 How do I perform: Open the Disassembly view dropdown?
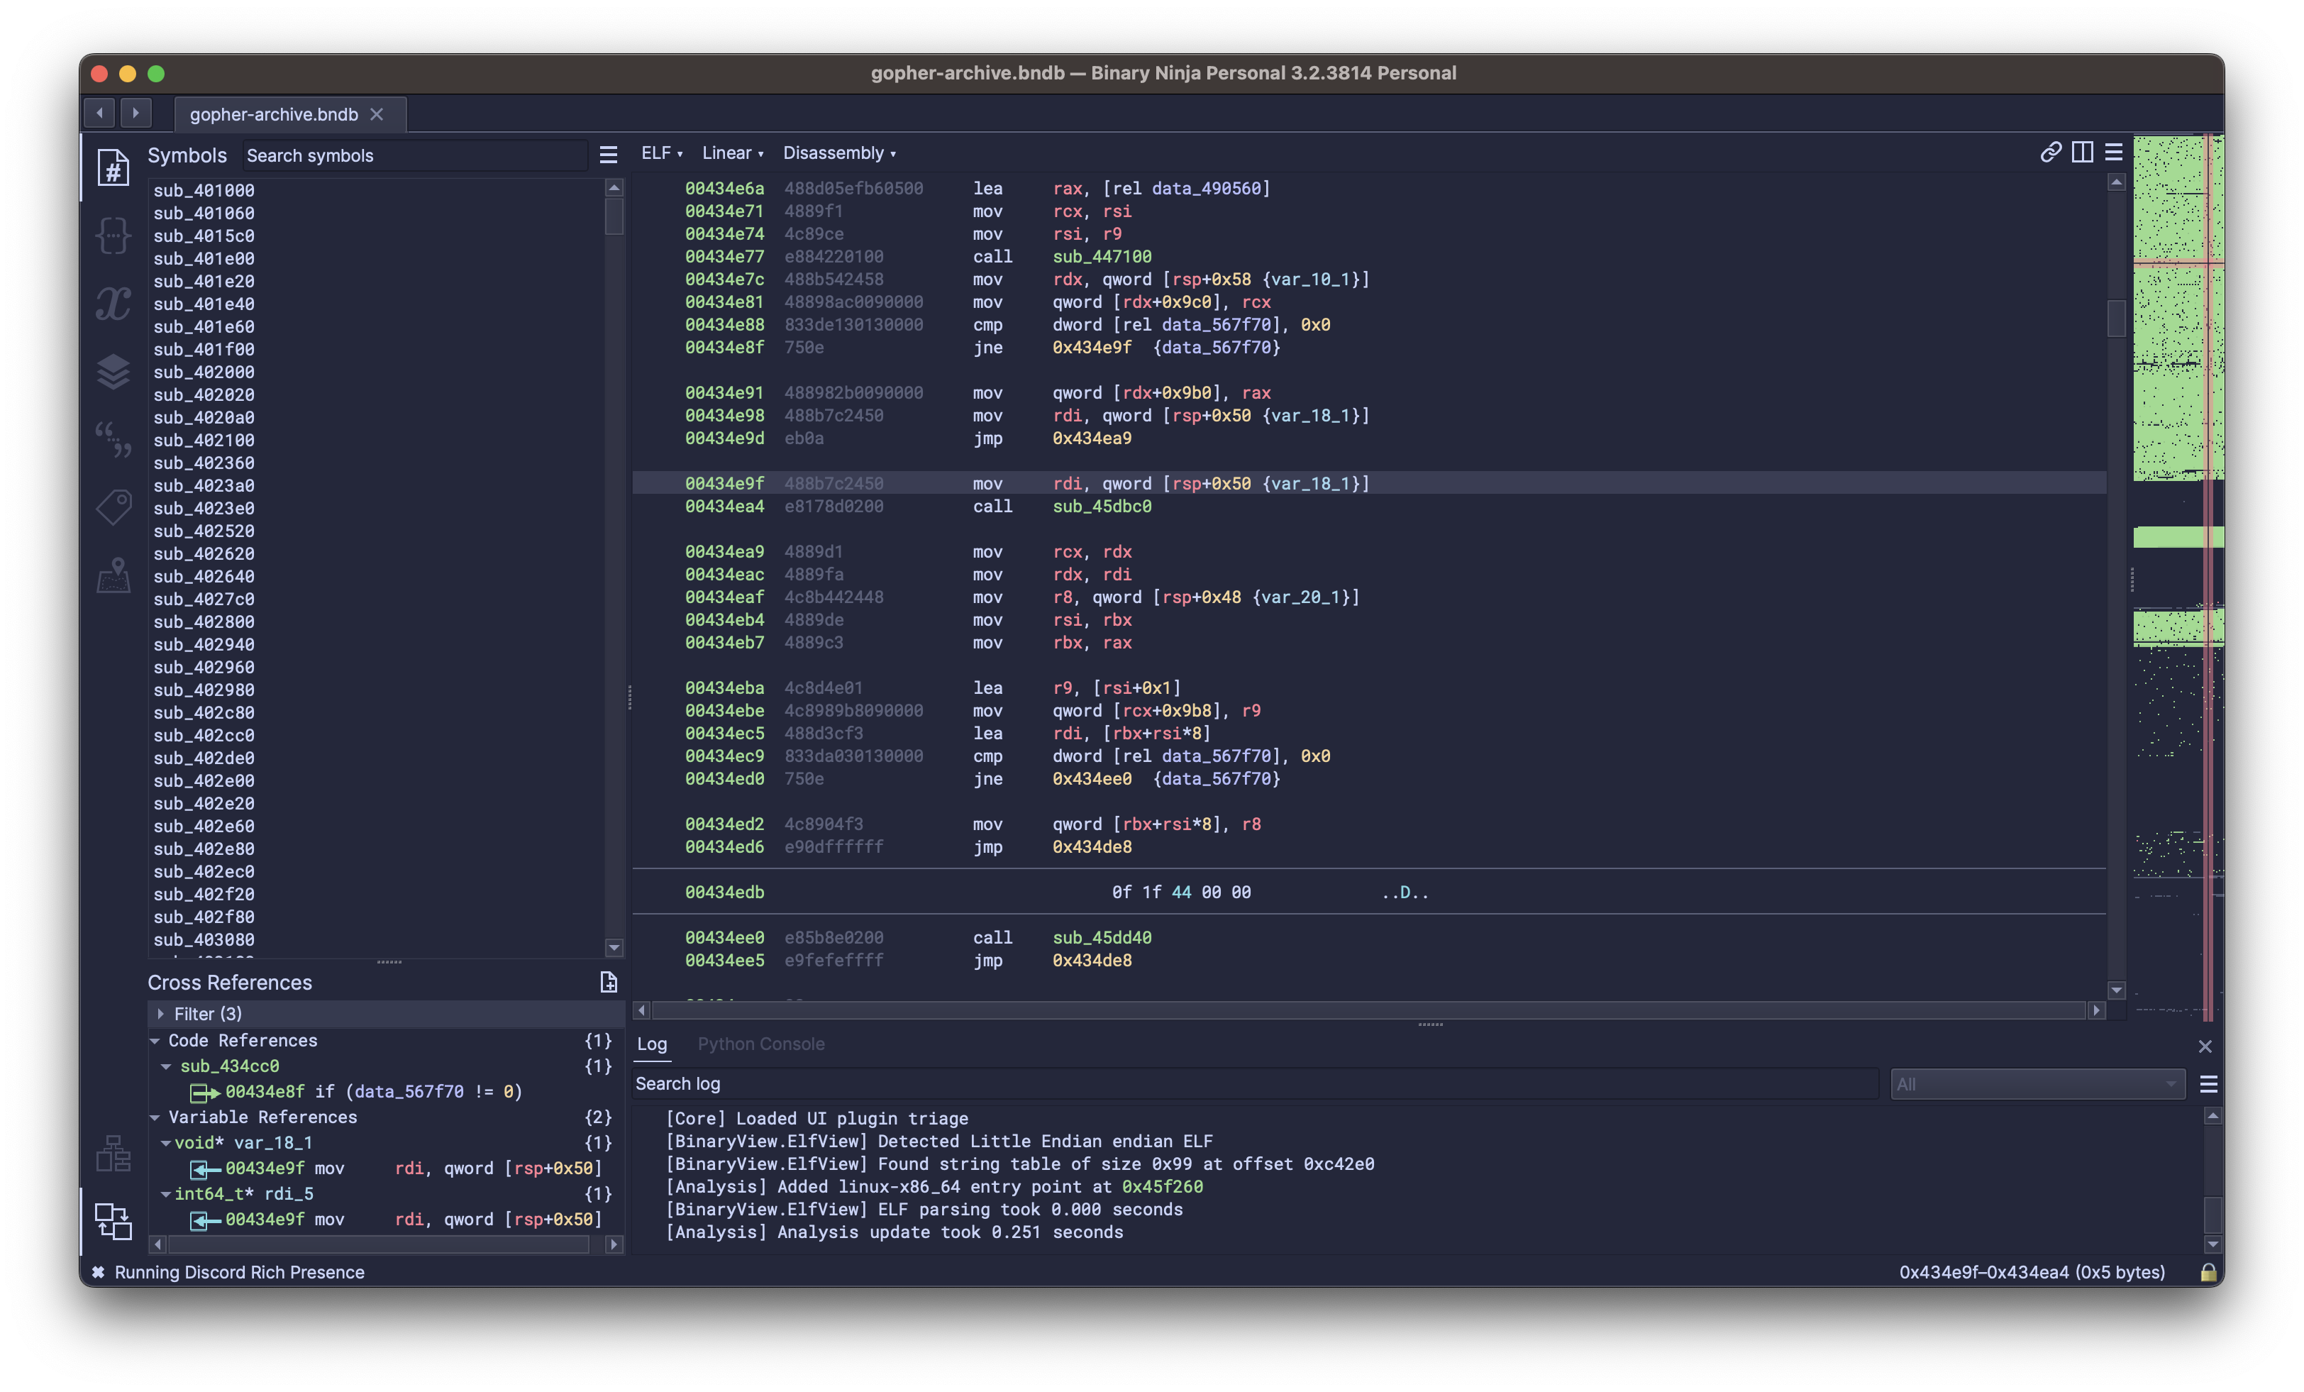click(x=838, y=153)
